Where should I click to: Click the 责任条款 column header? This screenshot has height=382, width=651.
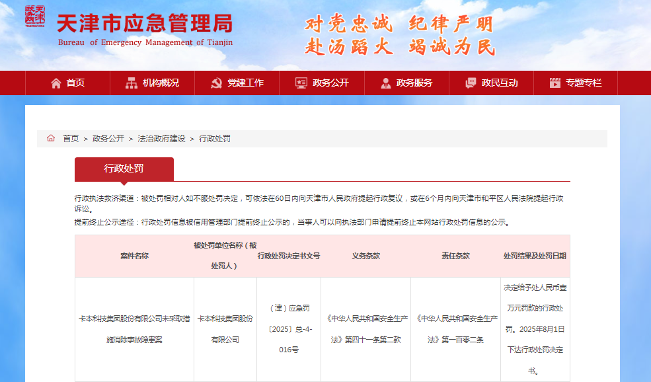pyautogui.click(x=455, y=256)
